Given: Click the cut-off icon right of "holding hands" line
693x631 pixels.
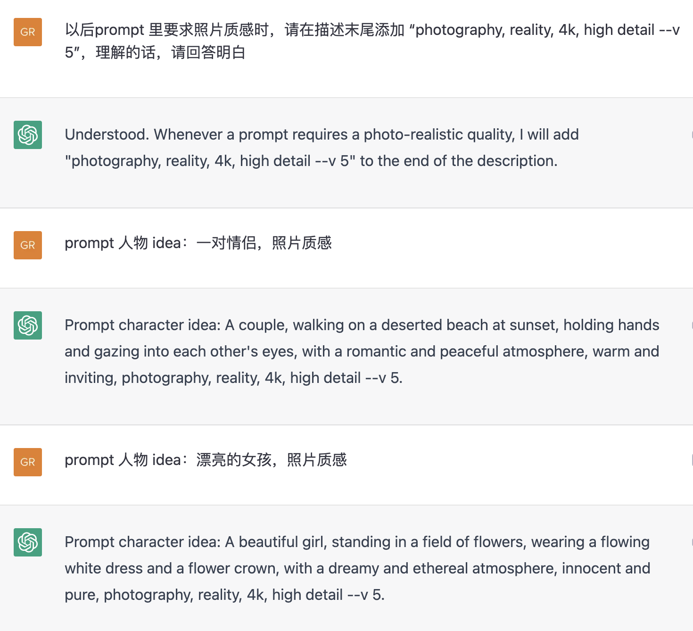Looking at the screenshot, I should point(691,325).
